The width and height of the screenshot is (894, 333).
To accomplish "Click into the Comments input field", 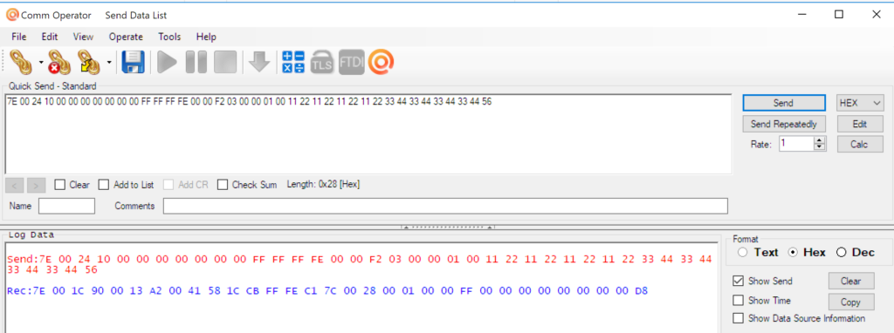I will tap(445, 206).
